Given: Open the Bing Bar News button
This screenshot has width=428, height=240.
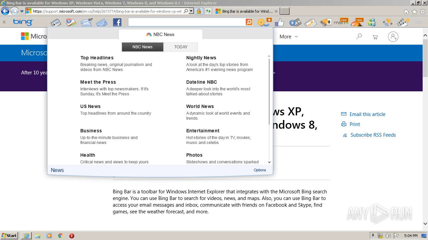Looking at the screenshot, I should [56, 22].
